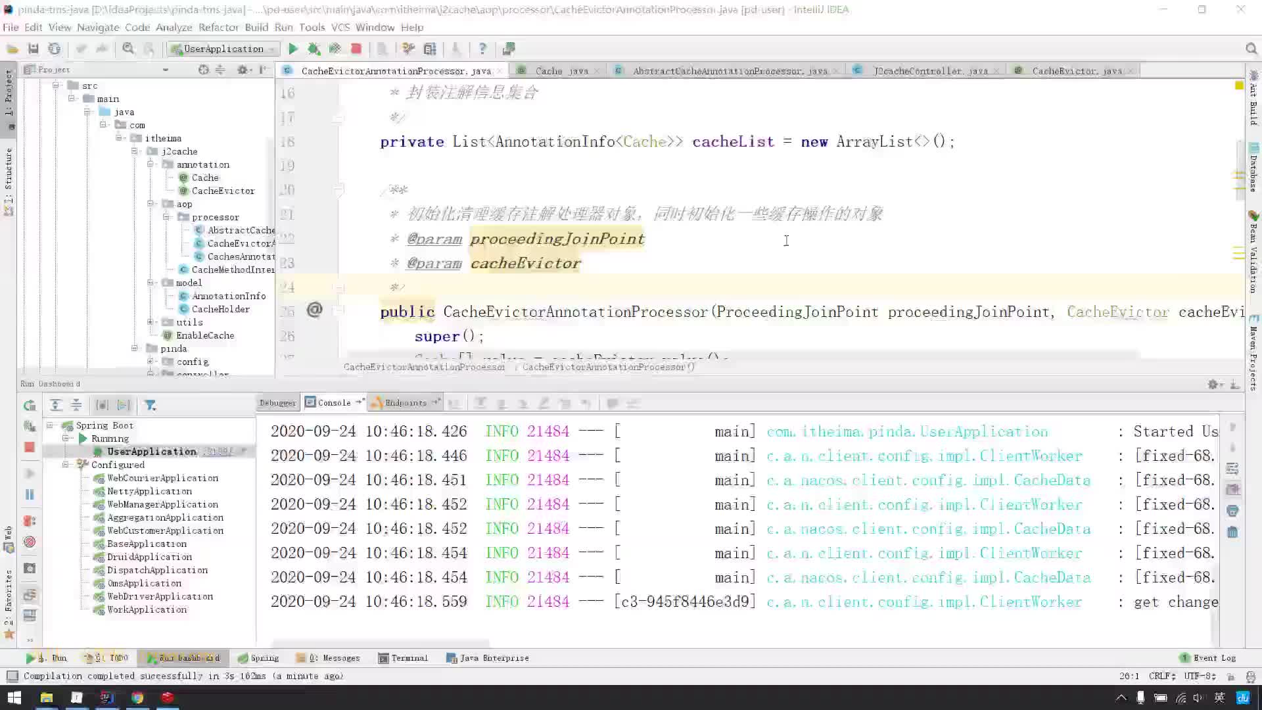Switch to CacheEvictor.java tab
The height and width of the screenshot is (710, 1262).
click(1077, 71)
